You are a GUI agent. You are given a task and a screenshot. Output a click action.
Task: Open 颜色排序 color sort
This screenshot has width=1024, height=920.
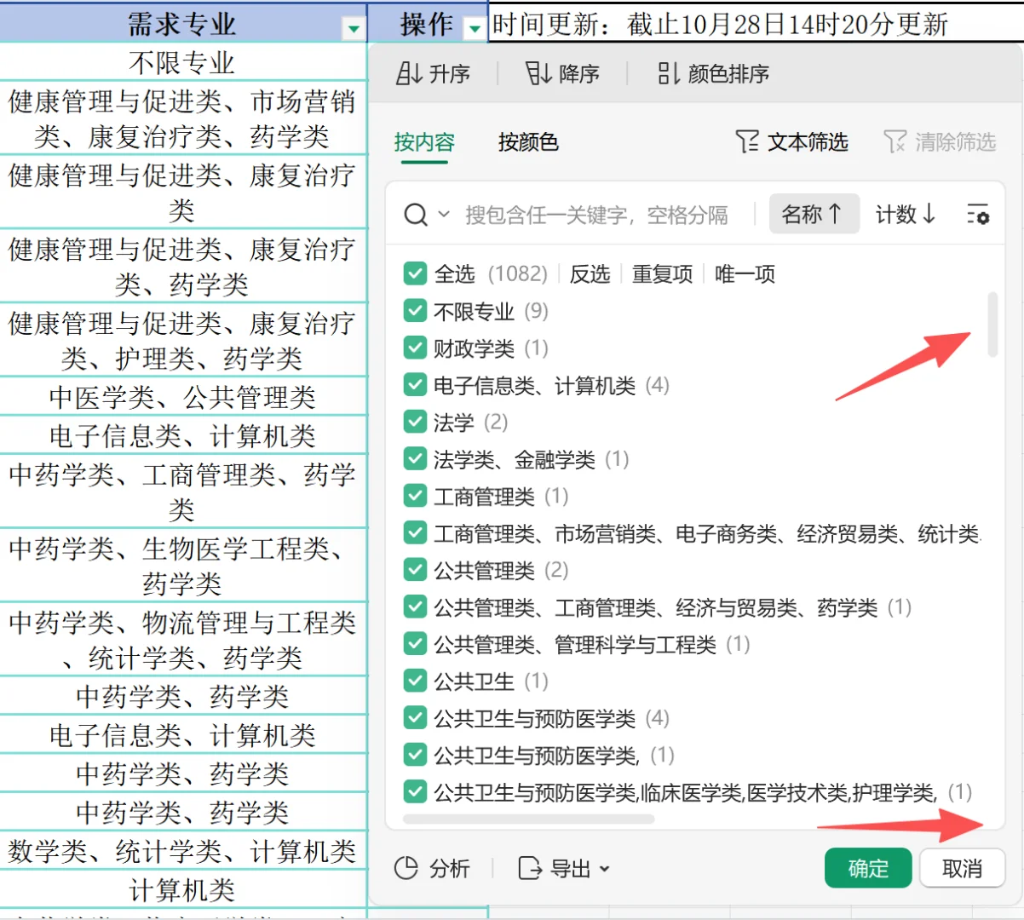pos(713,74)
